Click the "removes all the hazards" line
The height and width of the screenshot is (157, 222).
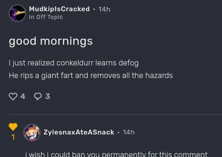pyautogui.click(x=91, y=75)
